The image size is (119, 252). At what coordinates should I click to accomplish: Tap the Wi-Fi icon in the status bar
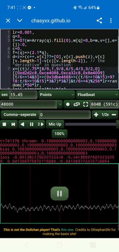click(x=80, y=7)
